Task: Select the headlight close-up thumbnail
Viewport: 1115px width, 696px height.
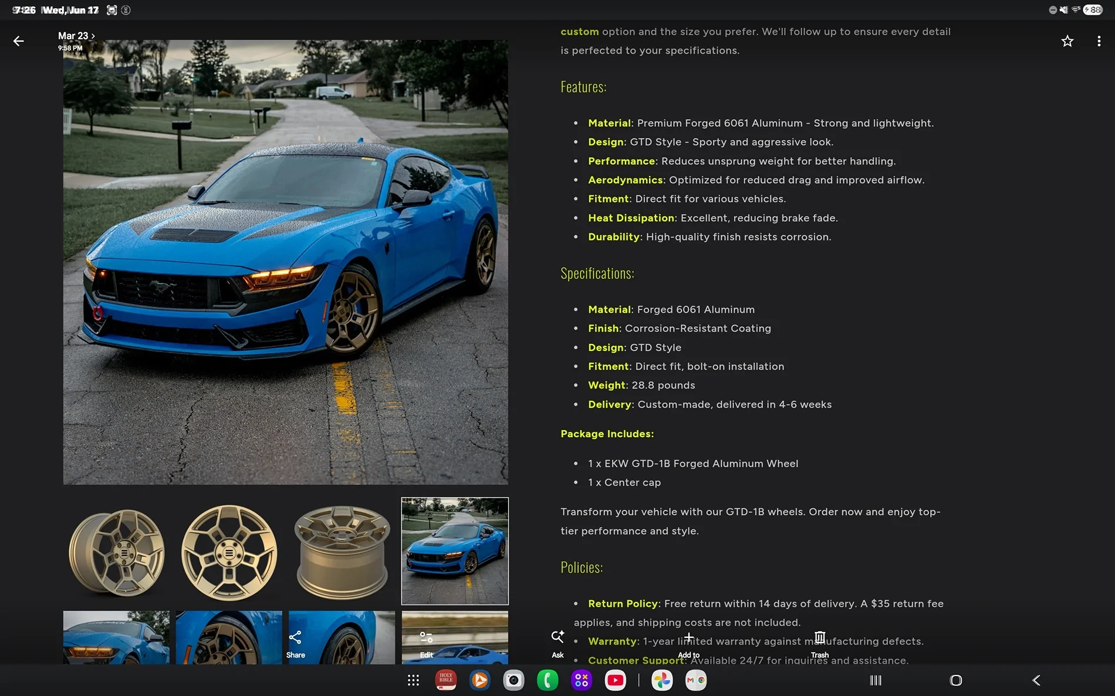Action: pos(116,637)
